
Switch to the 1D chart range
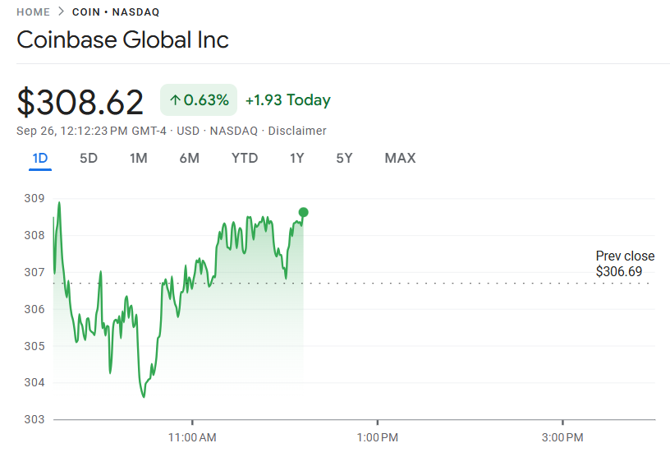(x=40, y=158)
